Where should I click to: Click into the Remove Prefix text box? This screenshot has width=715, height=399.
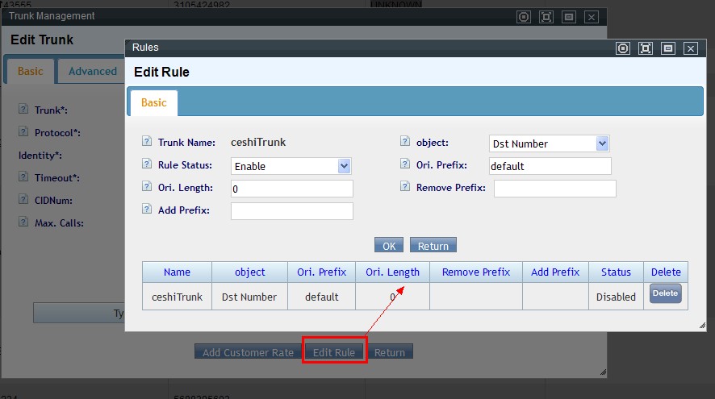554,189
